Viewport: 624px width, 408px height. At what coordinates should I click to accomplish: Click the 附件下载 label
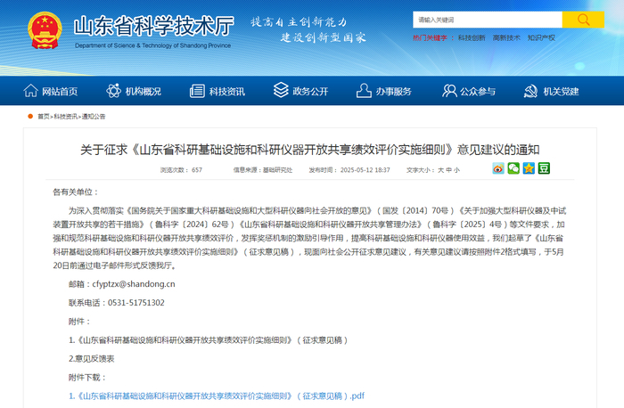pos(87,378)
